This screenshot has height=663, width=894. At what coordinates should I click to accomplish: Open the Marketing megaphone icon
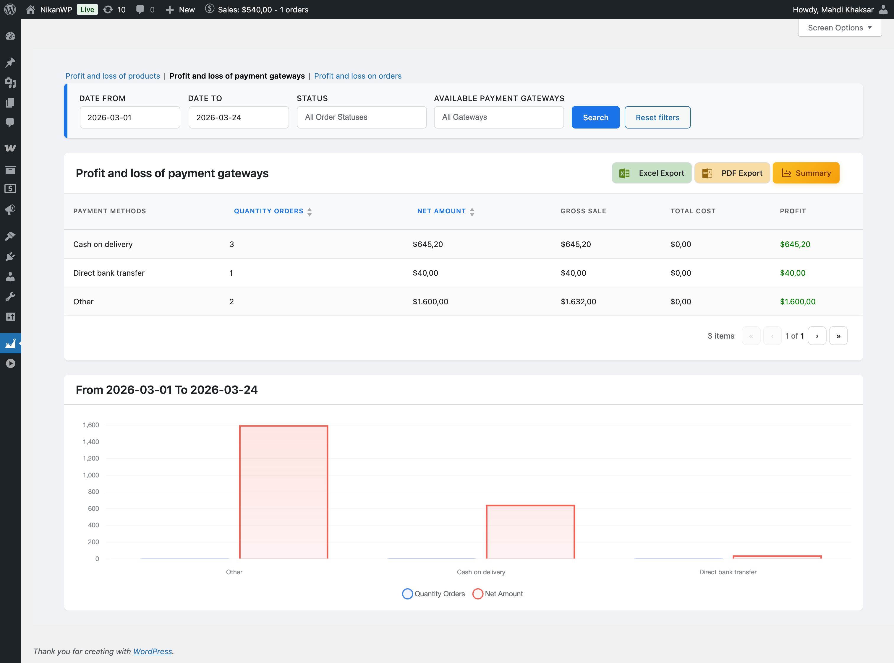[x=10, y=209]
